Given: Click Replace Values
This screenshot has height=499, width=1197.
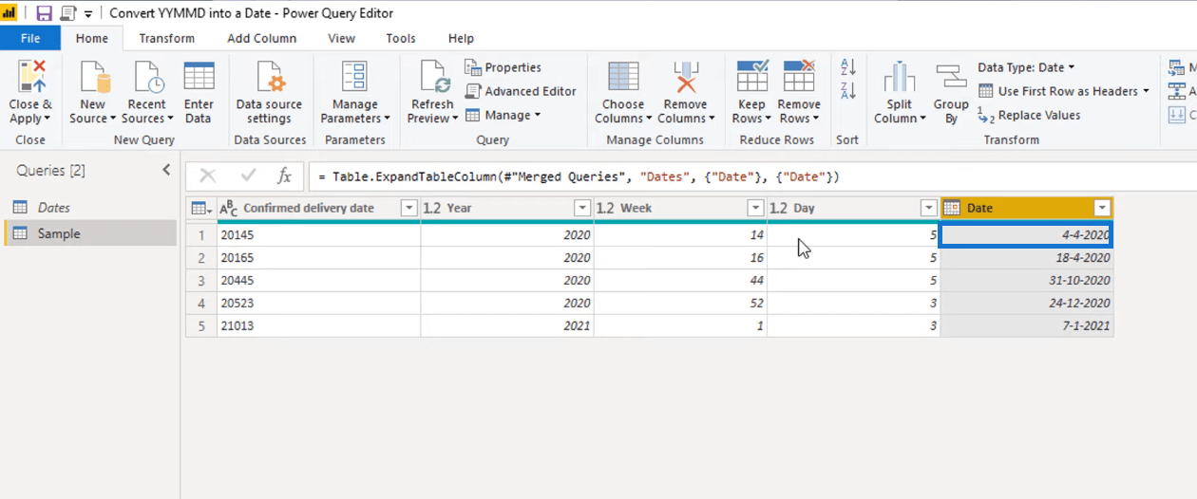Looking at the screenshot, I should click(x=1029, y=115).
